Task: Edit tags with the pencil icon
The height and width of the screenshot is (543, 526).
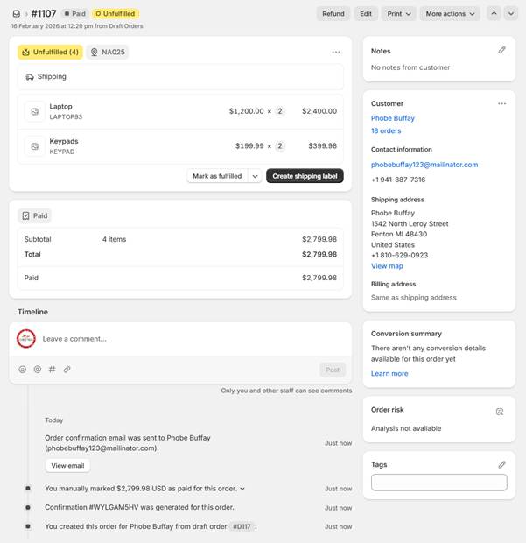Action: click(x=501, y=464)
